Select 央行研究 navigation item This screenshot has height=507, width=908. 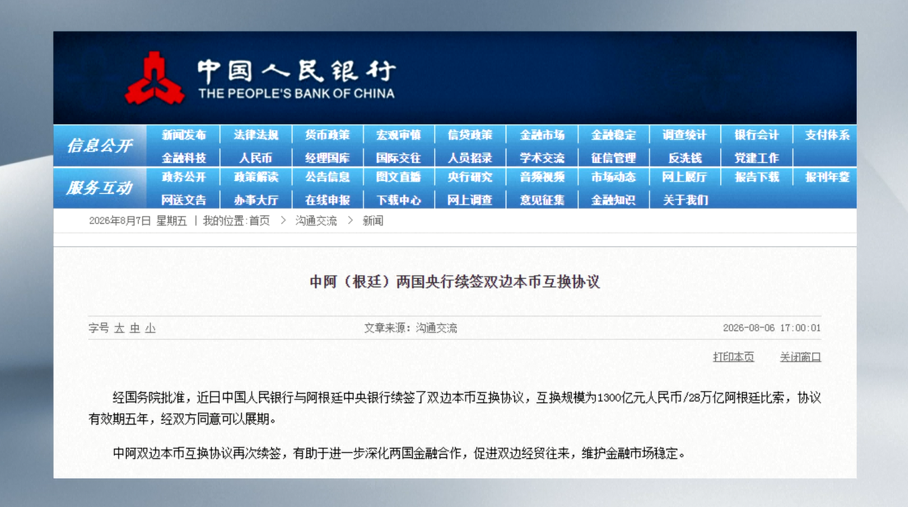coord(470,177)
